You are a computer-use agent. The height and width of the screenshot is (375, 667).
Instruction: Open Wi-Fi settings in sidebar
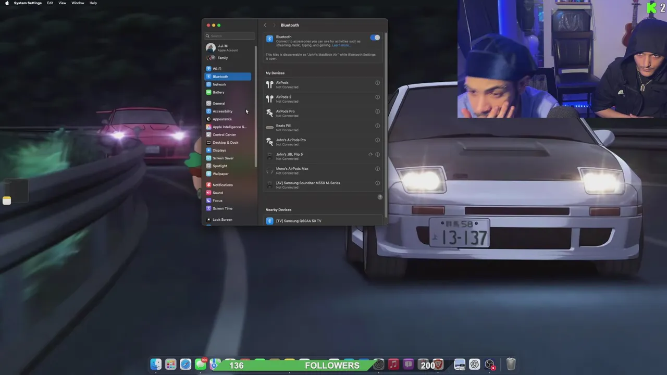[x=228, y=69]
